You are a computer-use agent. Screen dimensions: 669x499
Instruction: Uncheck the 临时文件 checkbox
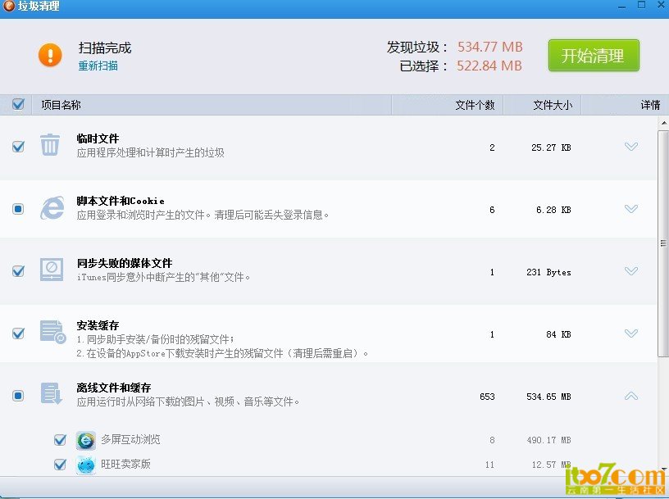coord(18,147)
